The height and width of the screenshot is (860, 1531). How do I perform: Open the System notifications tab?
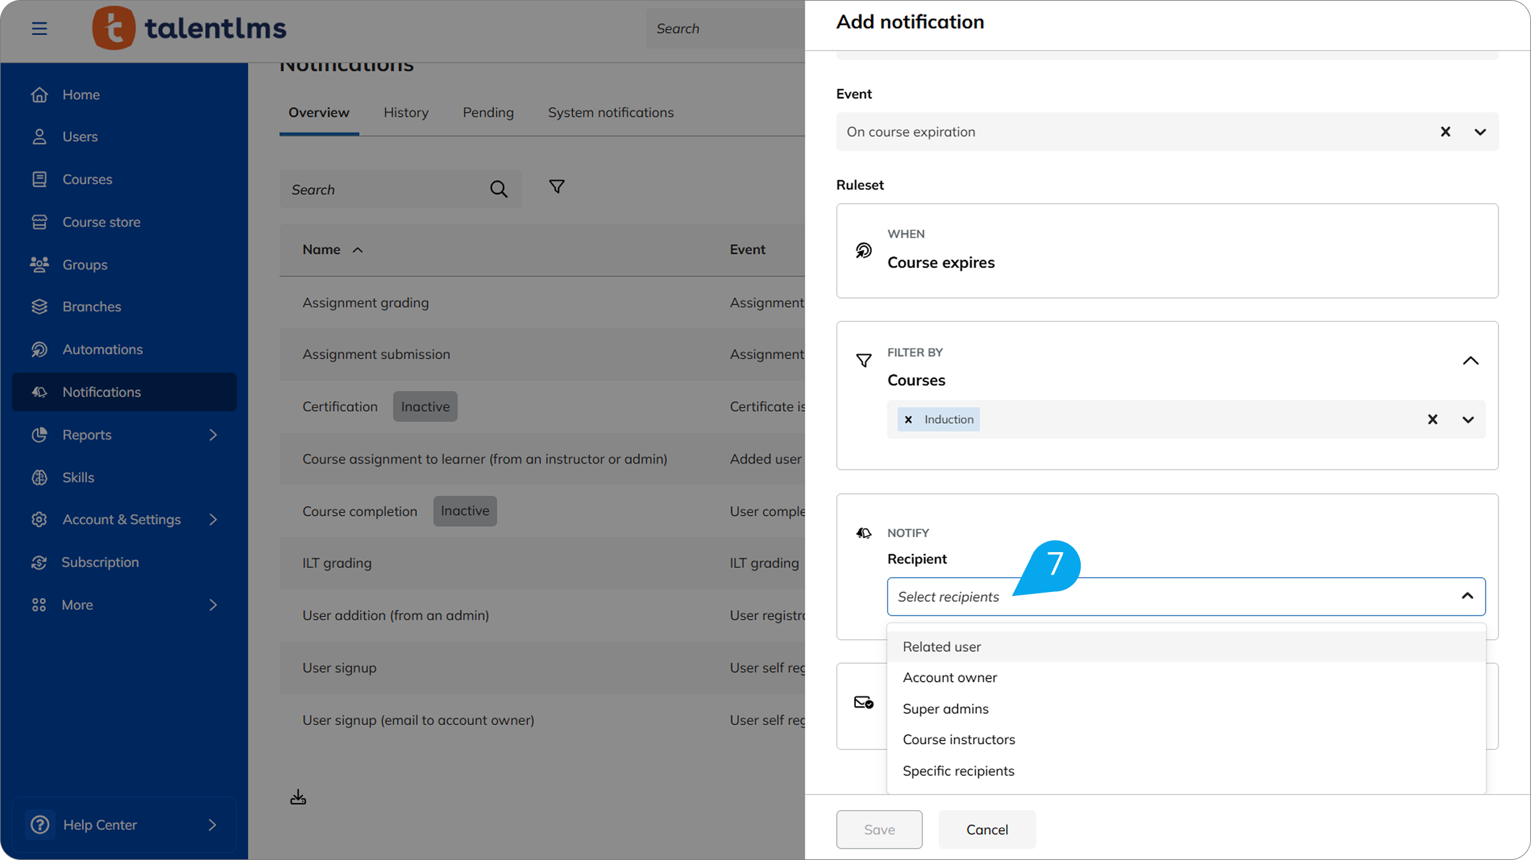611,112
